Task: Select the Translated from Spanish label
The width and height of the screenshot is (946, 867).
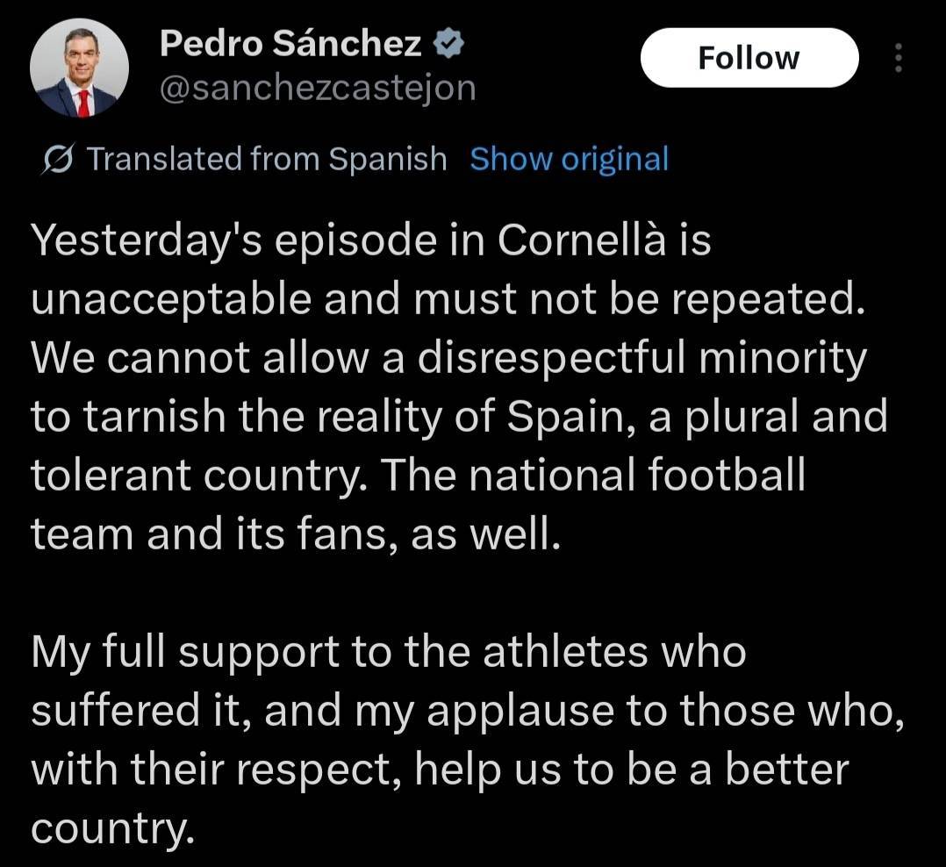Action: (263, 159)
